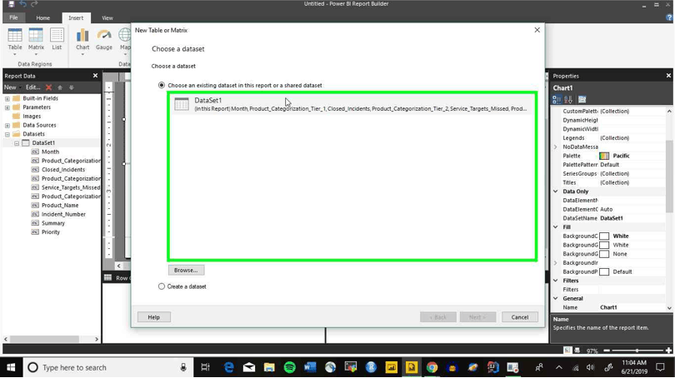
Task: Select 'Choose an existing dataset' radio button
Action: pos(162,85)
